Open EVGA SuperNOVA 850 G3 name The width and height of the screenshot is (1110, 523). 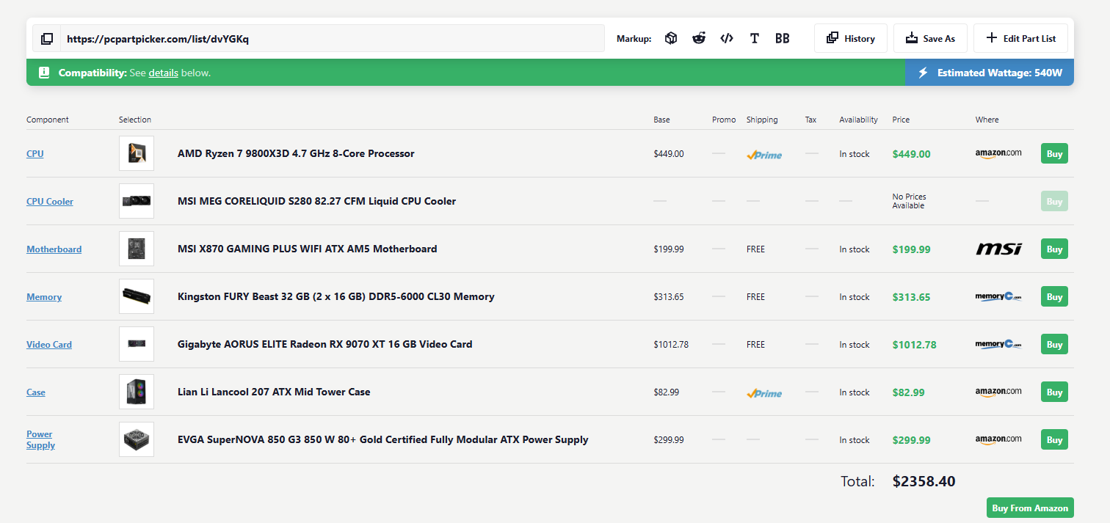[x=383, y=439]
